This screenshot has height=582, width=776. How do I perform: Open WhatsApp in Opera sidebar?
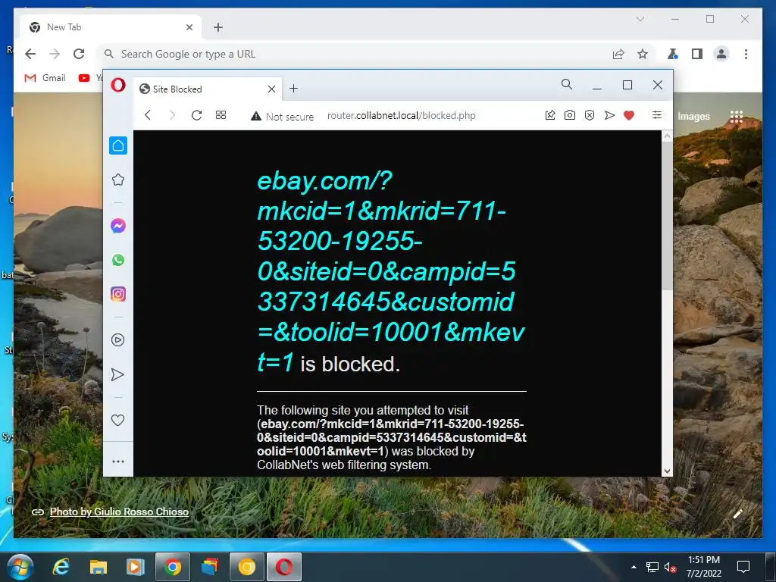coord(117,261)
